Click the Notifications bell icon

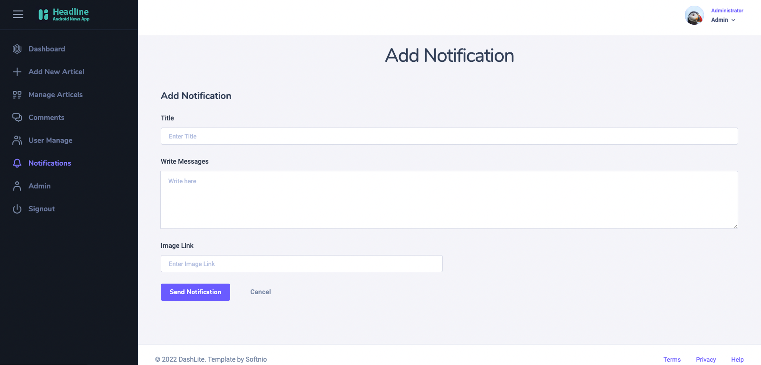(x=17, y=163)
